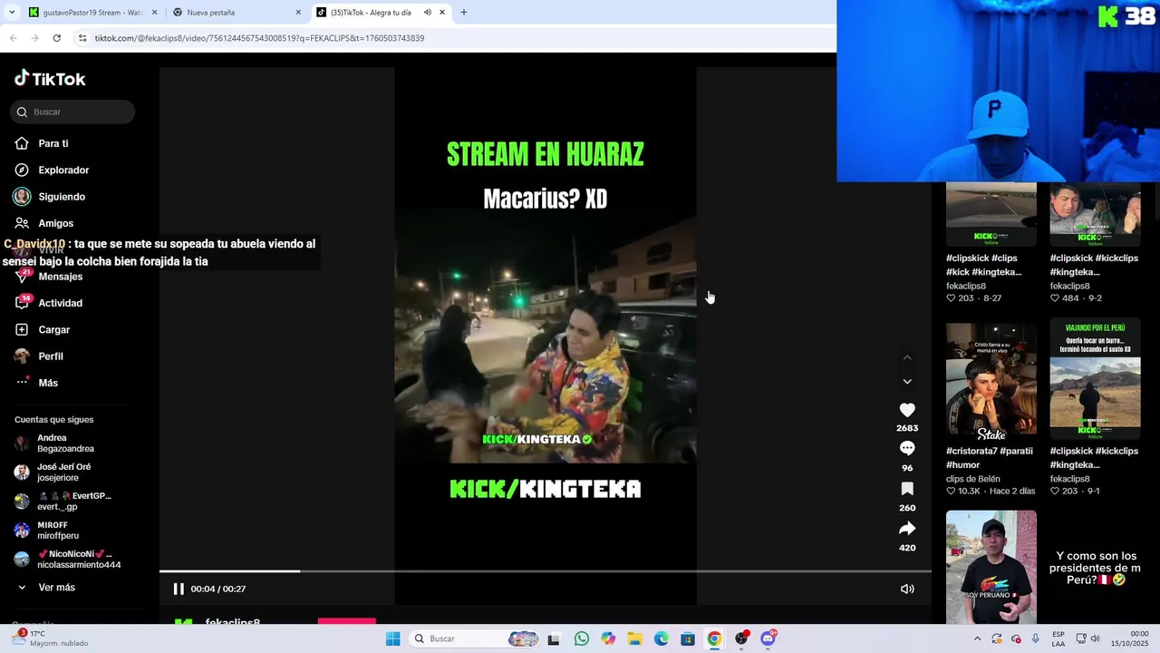Show hidden system tray icons
This screenshot has height=653, width=1160.
(x=977, y=638)
